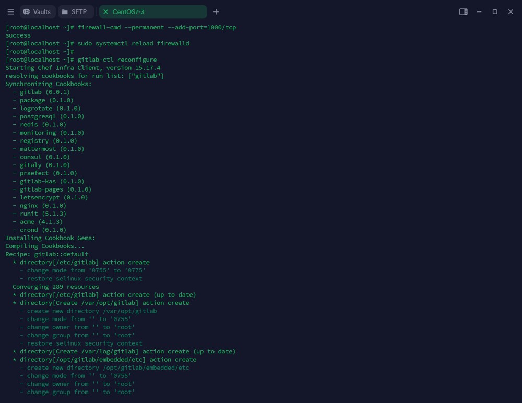Click the 'gitlab-ctl reconfigure' command line

[x=117, y=60]
